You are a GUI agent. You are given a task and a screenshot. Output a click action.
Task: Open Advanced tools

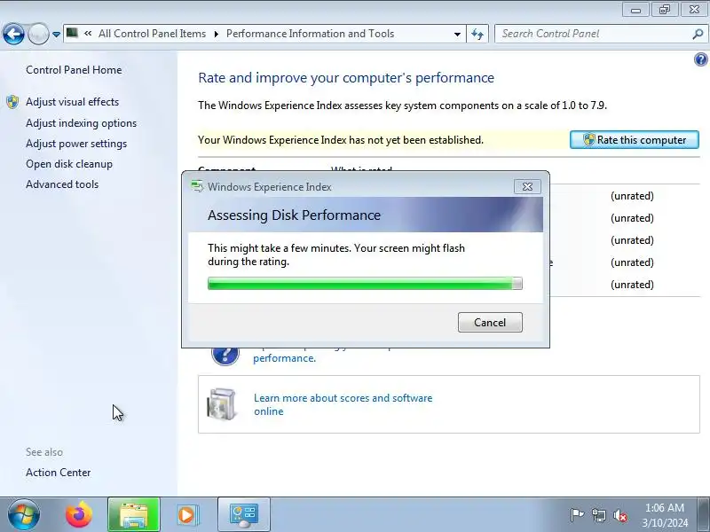pos(62,184)
